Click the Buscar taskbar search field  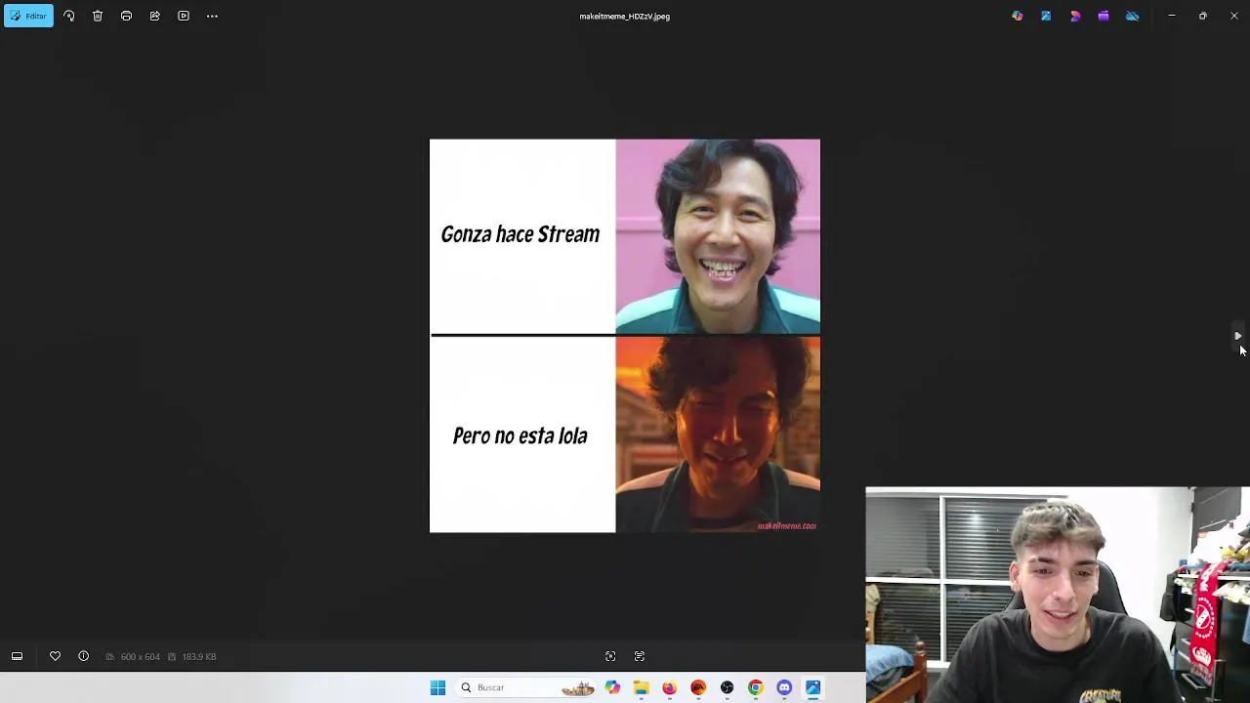525,687
